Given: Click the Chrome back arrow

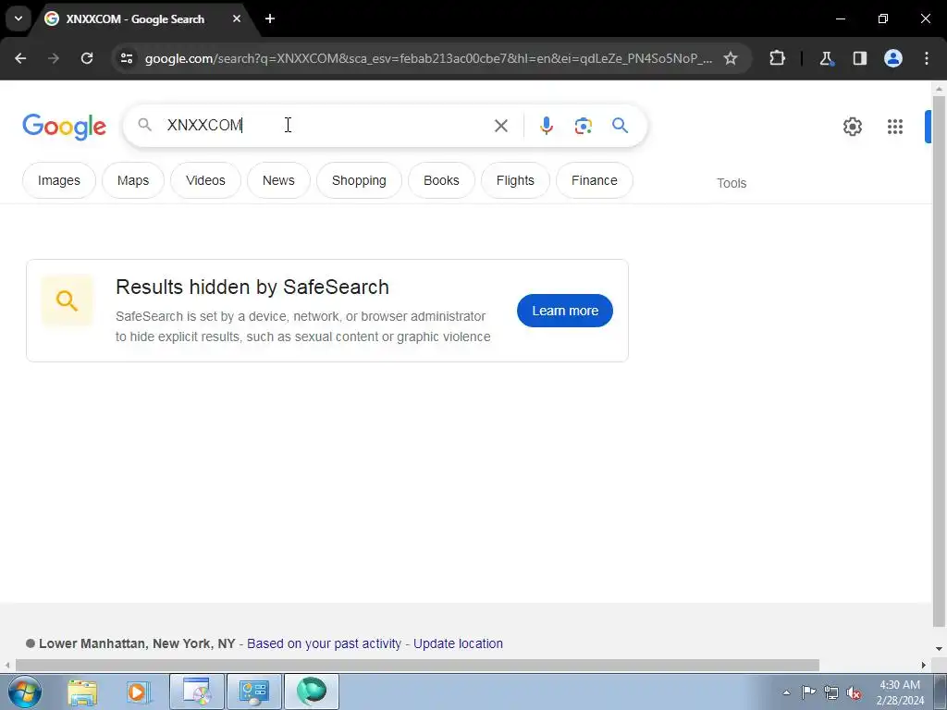Looking at the screenshot, I should (20, 58).
